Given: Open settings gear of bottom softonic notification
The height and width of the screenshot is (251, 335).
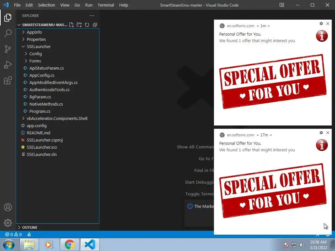Looking at the screenshot, I should coord(321,133).
